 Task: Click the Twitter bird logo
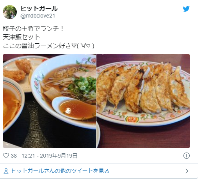[186, 9]
